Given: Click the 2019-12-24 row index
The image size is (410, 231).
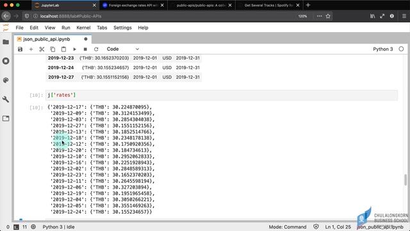Looking at the screenshot, I should pyautogui.click(x=61, y=67).
